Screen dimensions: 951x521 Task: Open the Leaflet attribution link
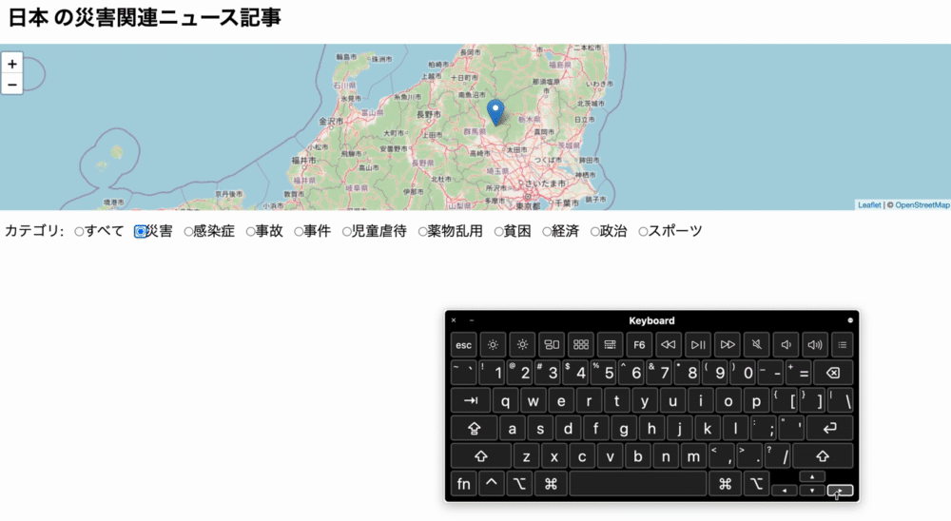tap(868, 205)
